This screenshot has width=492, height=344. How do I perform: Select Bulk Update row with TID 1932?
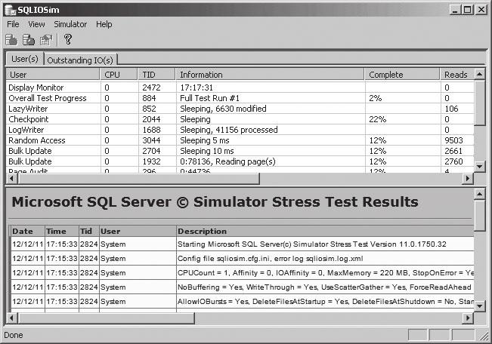[240, 161]
